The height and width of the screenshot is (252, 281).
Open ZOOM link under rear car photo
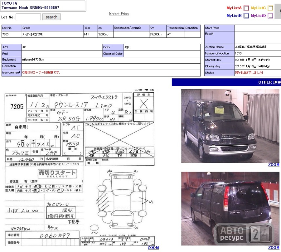(x=274, y=248)
